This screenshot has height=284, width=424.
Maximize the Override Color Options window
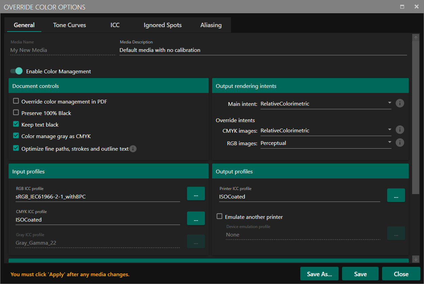click(x=402, y=7)
